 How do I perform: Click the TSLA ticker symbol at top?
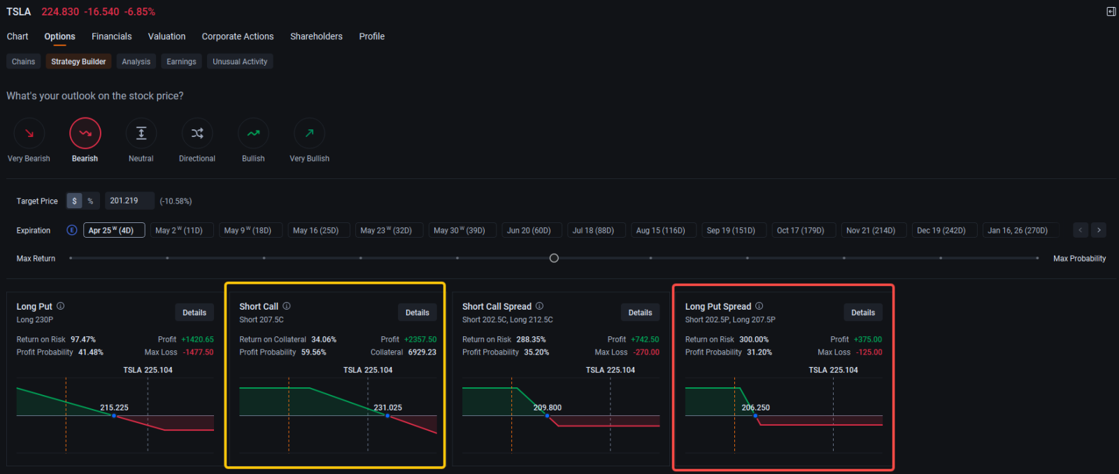click(x=19, y=12)
